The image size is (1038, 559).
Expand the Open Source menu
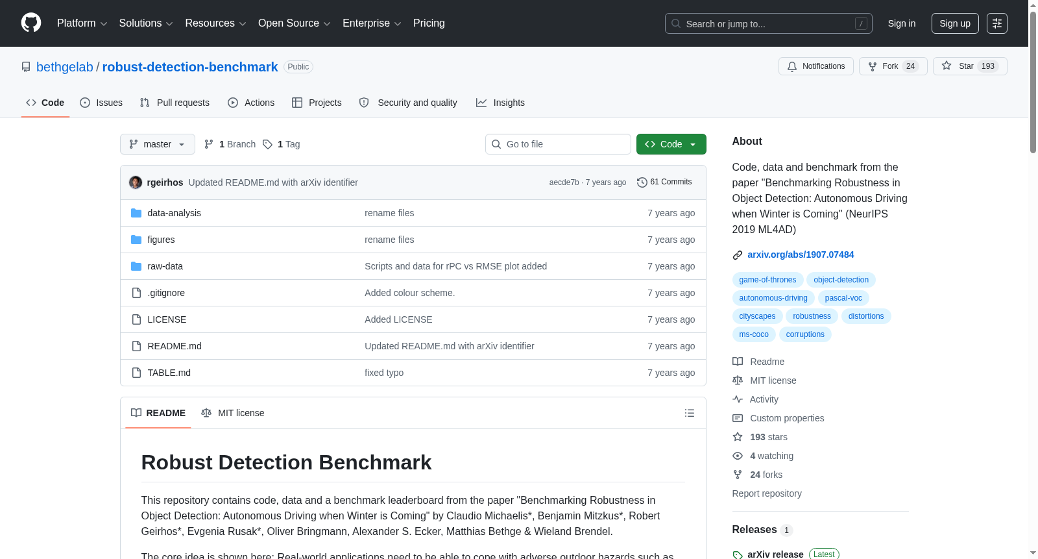point(295,23)
